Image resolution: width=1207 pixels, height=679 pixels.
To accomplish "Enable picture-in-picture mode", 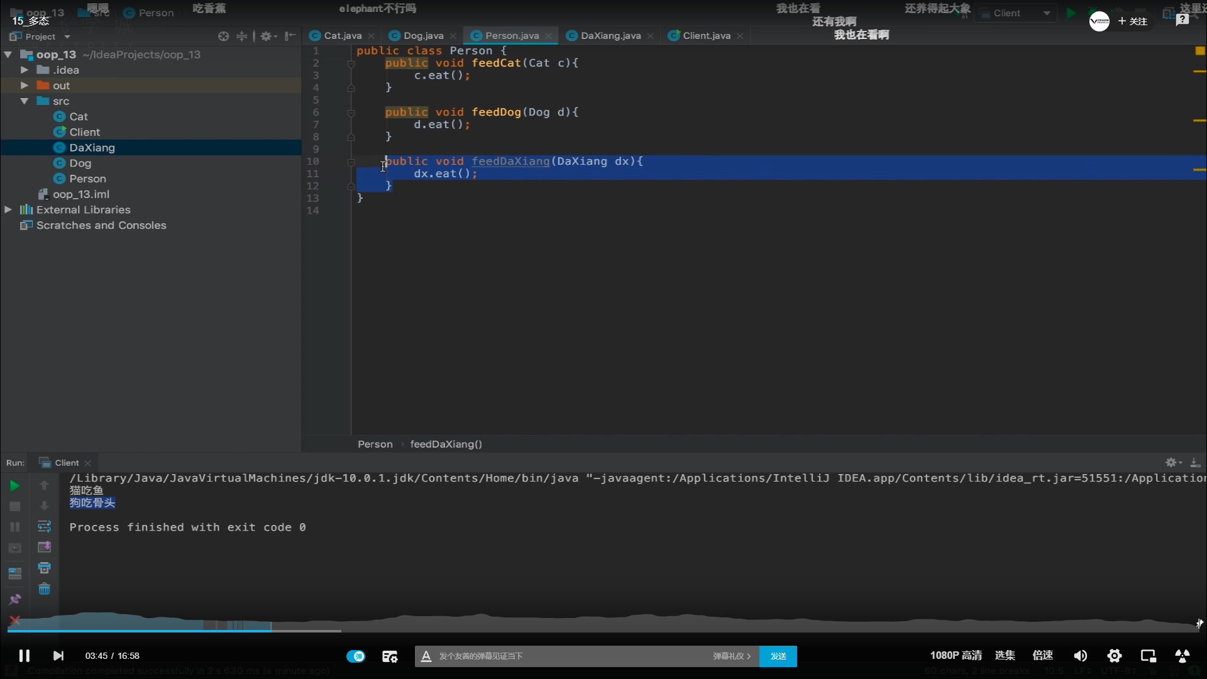I will (x=1149, y=656).
